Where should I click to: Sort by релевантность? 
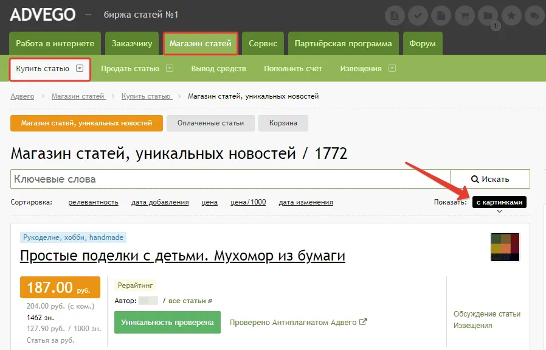(93, 202)
